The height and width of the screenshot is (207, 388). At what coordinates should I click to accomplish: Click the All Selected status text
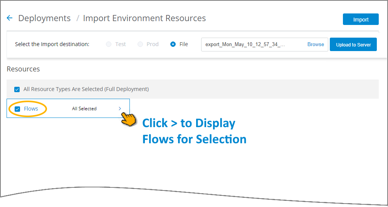coord(84,109)
